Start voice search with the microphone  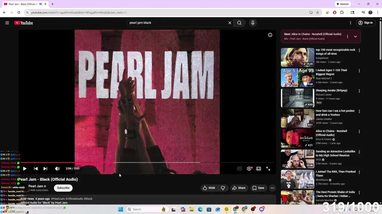point(253,23)
